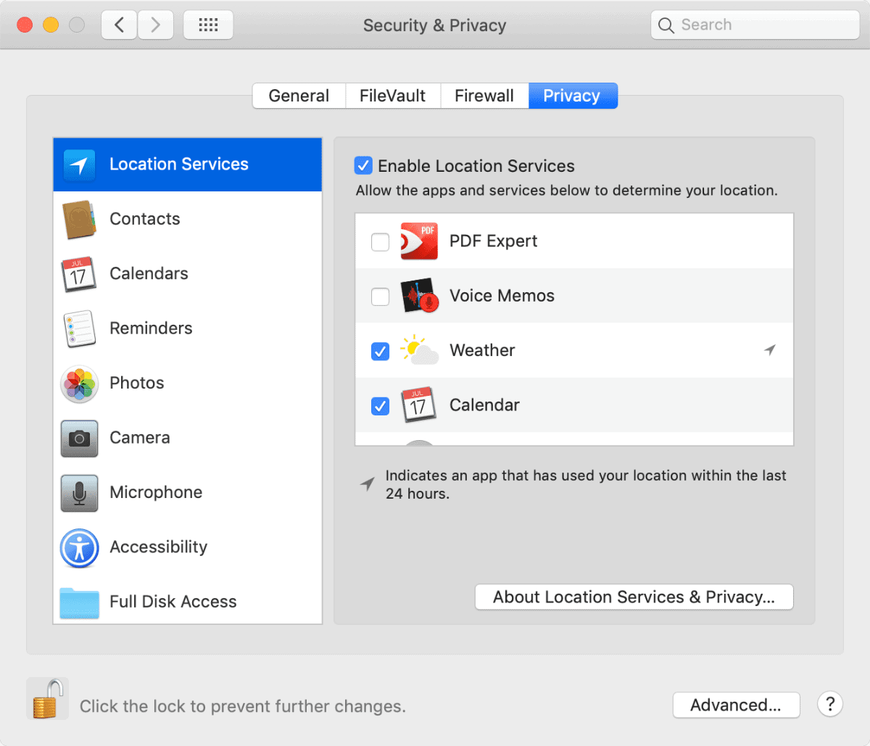Click the Full Disk Access folder icon
The height and width of the screenshot is (746, 870).
pos(79,602)
